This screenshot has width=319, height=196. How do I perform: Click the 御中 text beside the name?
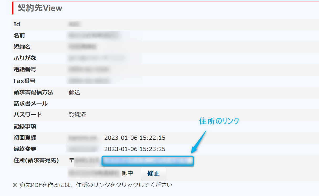127,173
